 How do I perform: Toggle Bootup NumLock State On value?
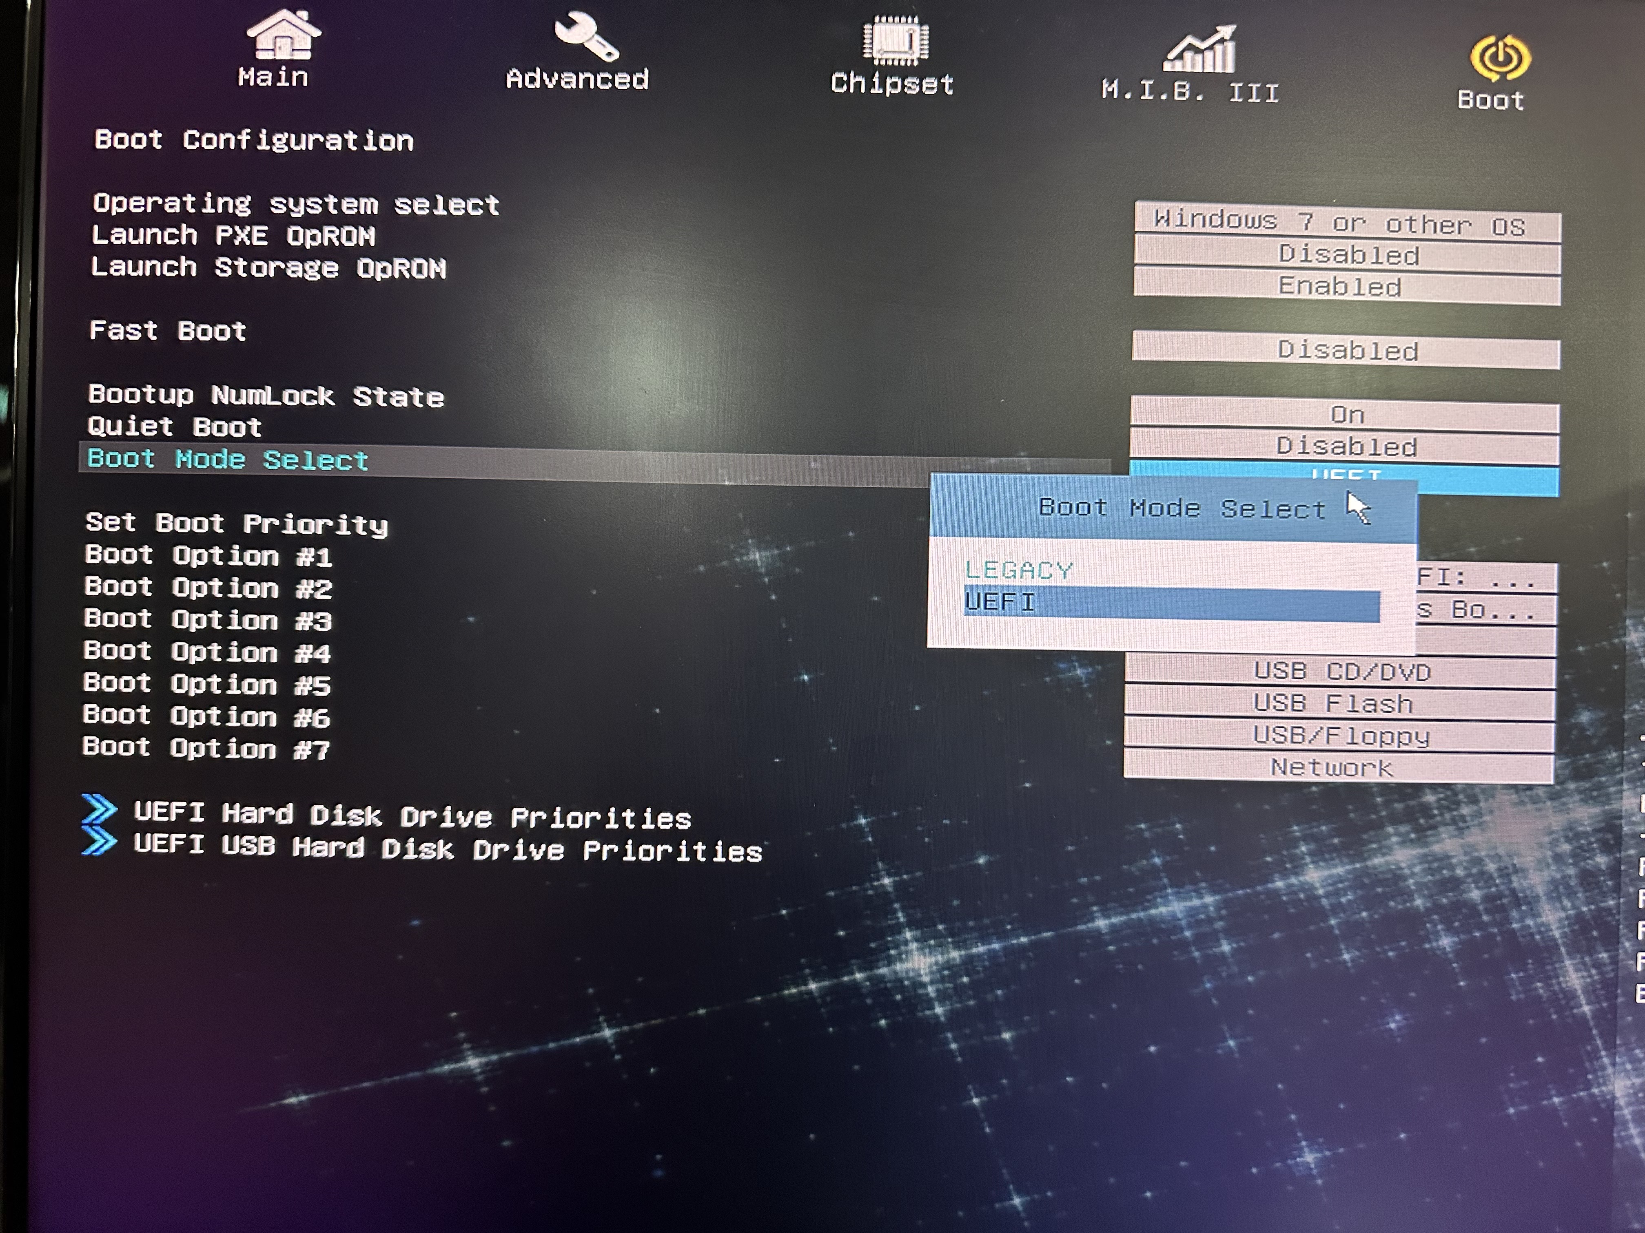point(1345,414)
